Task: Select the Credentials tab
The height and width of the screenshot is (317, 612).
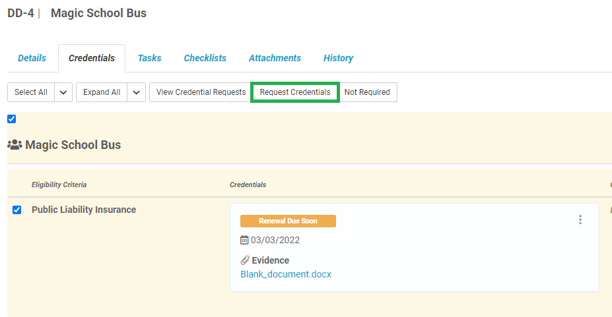Action: point(92,58)
